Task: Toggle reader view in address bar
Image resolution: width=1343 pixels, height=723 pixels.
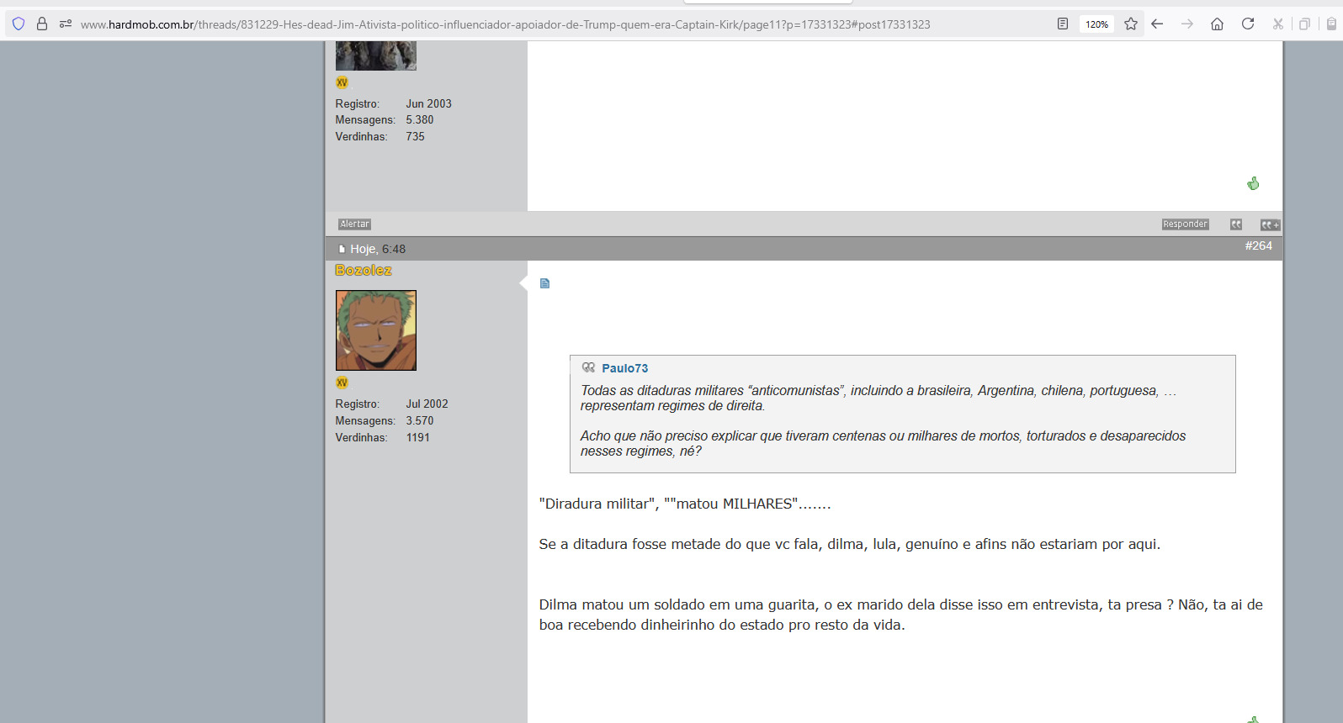Action: click(x=1063, y=24)
